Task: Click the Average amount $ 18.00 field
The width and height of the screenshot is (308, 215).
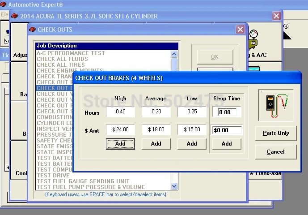Action: [x=156, y=129]
